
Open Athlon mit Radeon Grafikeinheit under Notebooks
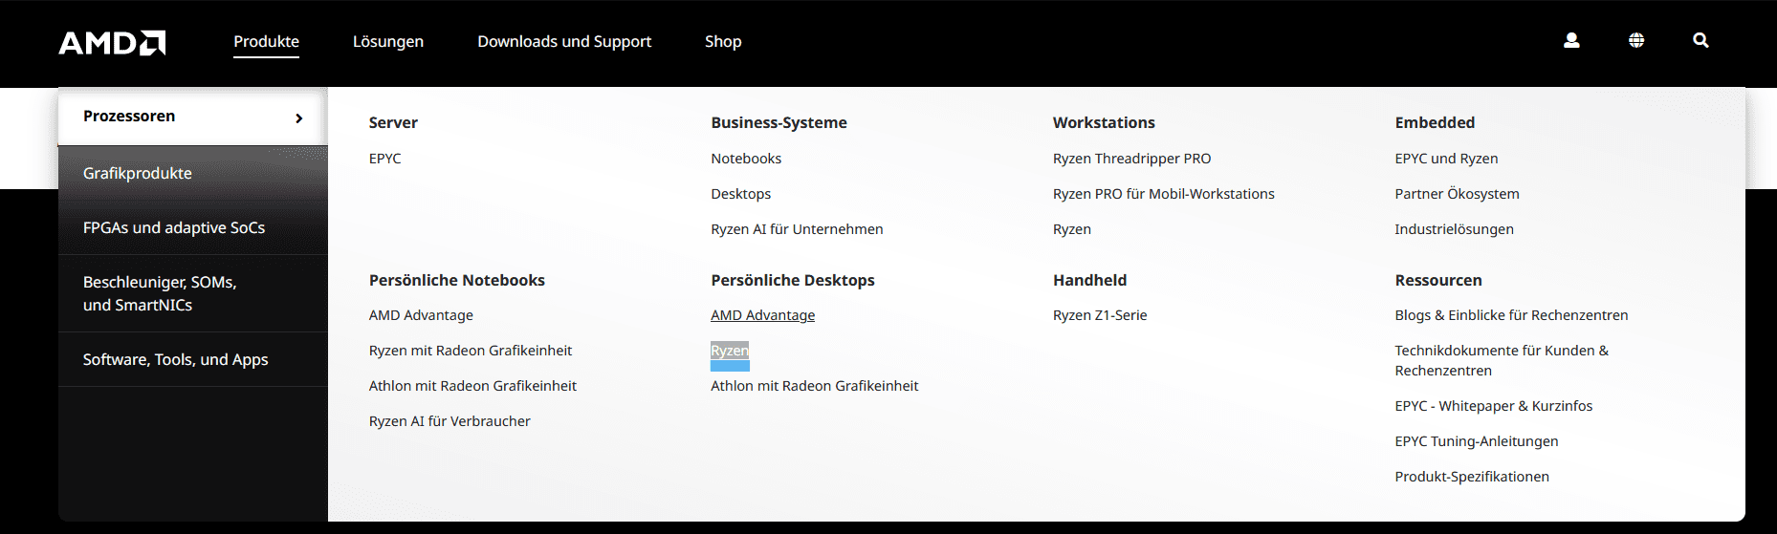click(472, 386)
